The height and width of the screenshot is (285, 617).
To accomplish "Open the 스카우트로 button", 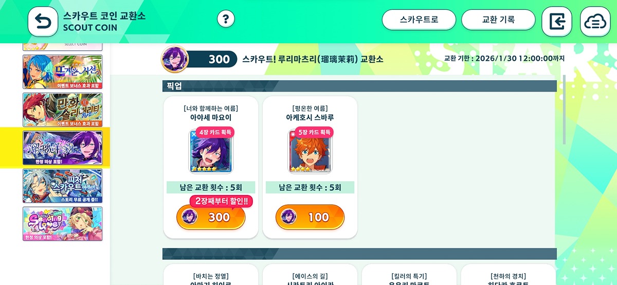I will click(419, 20).
